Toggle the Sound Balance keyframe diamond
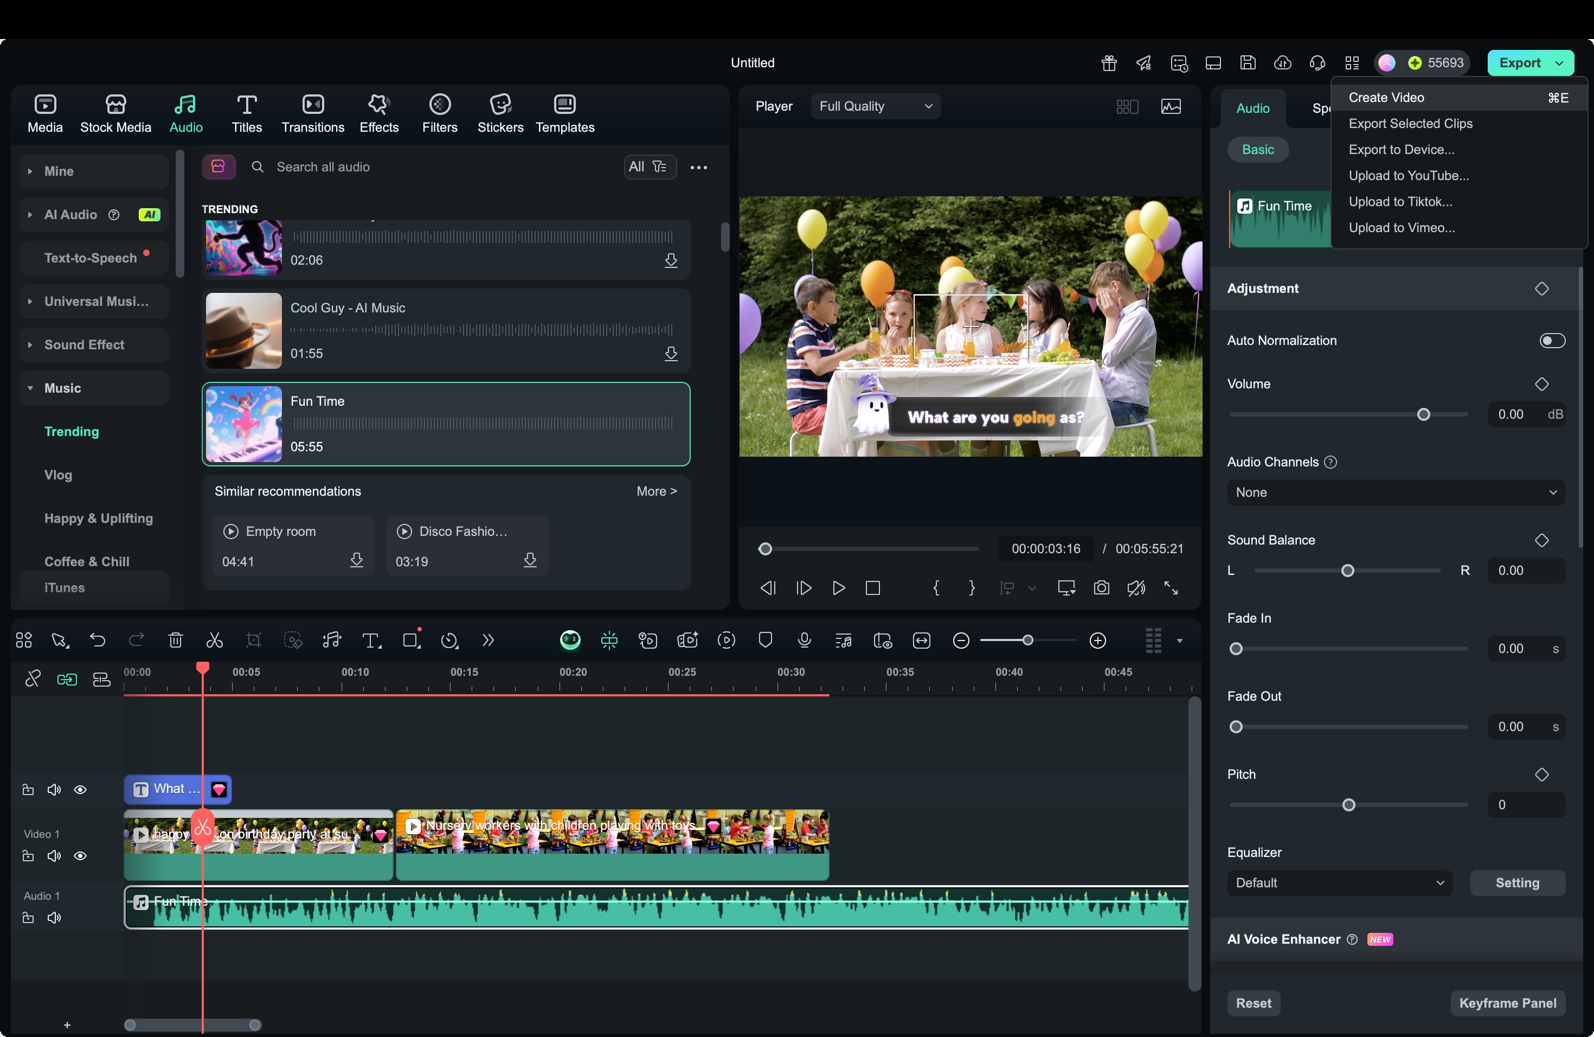 (x=1542, y=540)
